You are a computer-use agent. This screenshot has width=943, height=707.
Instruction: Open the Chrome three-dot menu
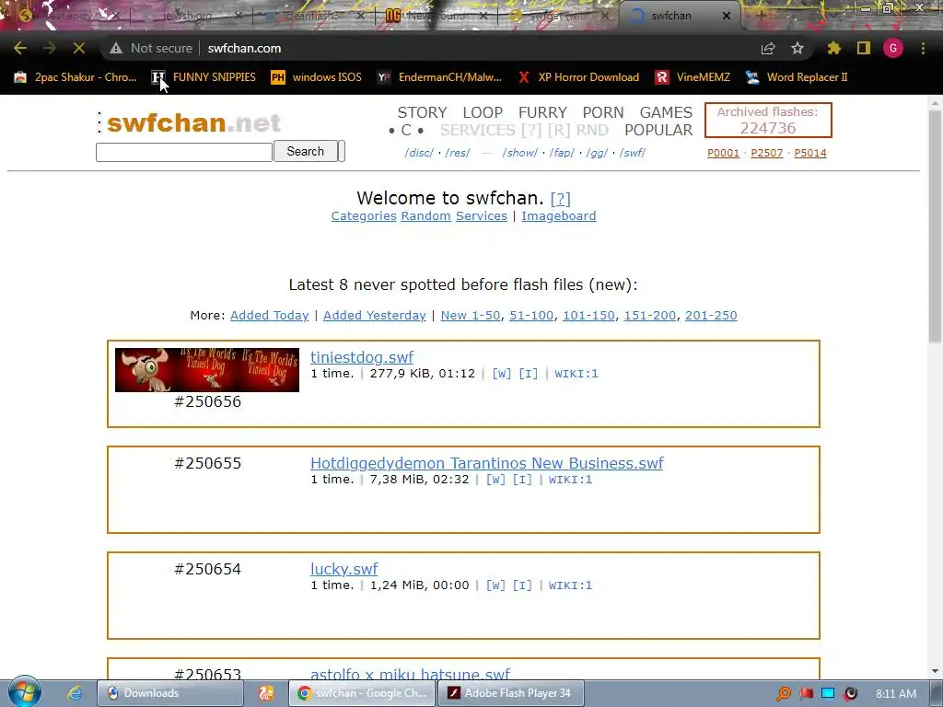923,48
